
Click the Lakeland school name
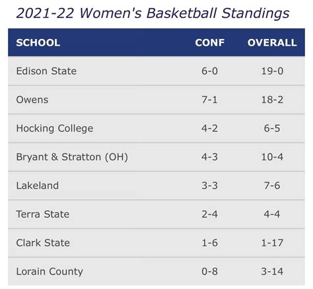38,186
